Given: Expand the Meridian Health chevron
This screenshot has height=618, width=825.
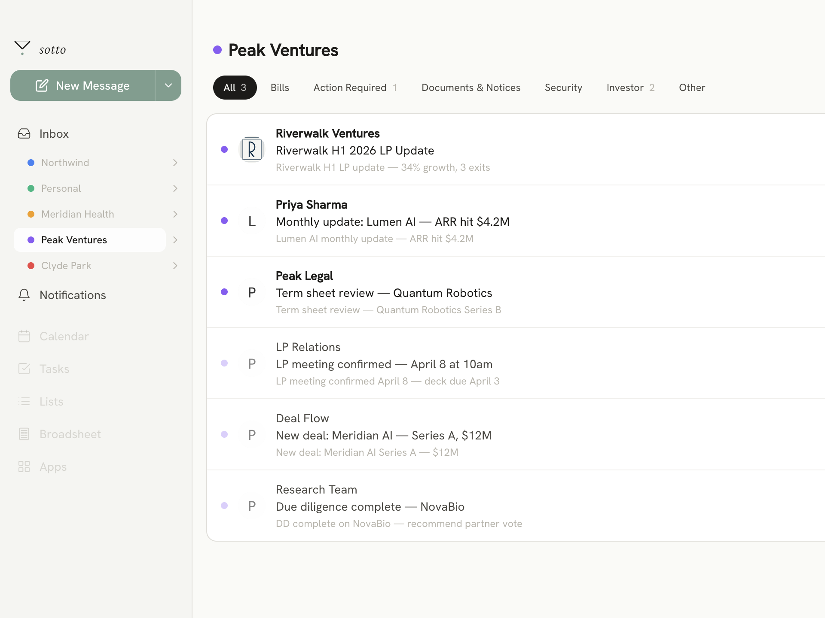Looking at the screenshot, I should 175,214.
